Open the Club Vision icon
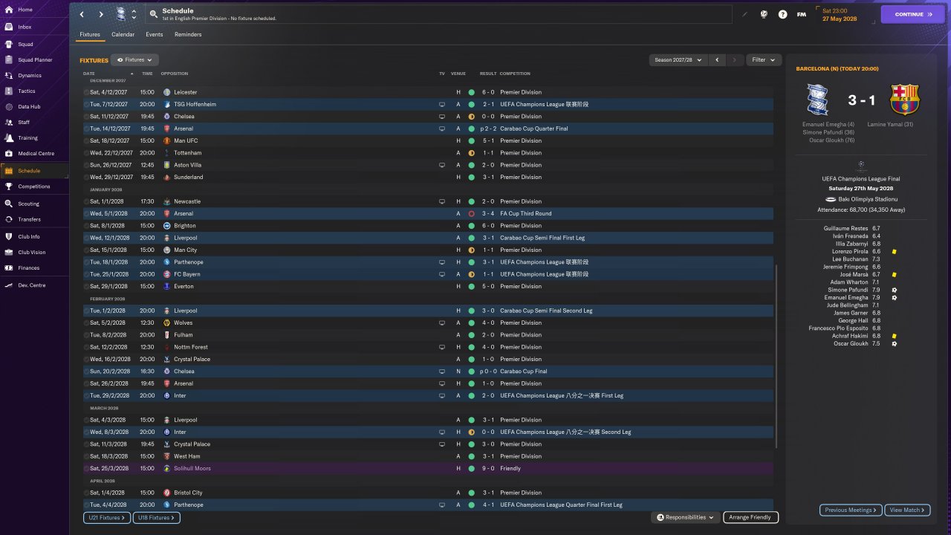The height and width of the screenshot is (535, 951). pyautogui.click(x=9, y=252)
